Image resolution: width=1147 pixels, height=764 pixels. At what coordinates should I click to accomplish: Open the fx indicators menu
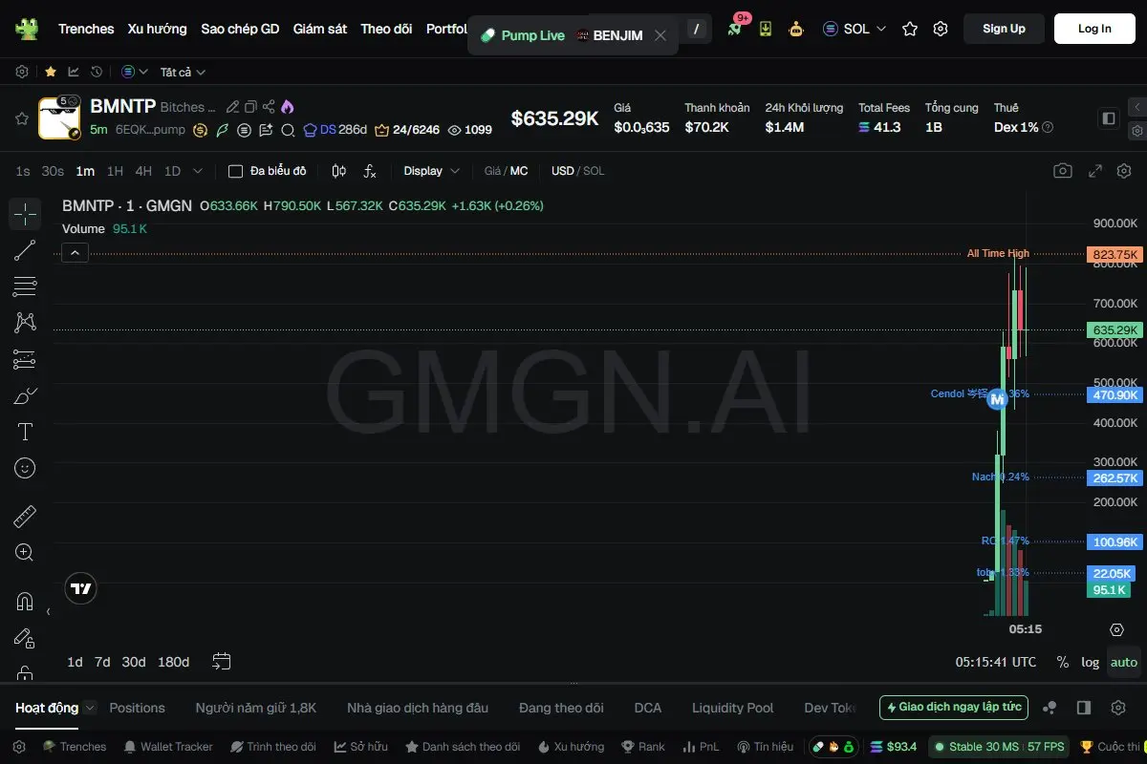[x=370, y=171]
